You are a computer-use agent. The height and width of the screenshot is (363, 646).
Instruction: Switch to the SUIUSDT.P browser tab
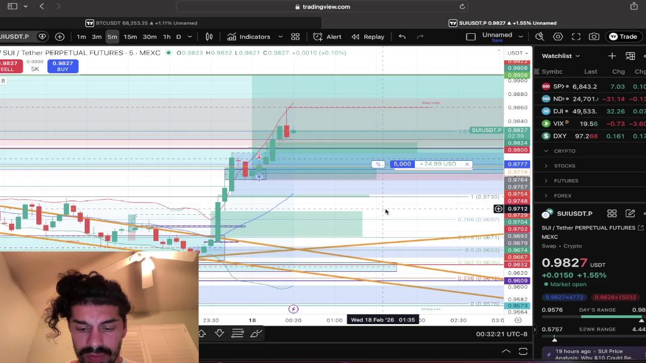point(502,23)
